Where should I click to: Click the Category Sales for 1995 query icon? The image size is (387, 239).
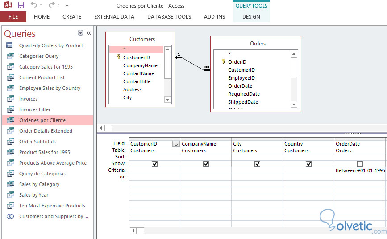coord(10,67)
